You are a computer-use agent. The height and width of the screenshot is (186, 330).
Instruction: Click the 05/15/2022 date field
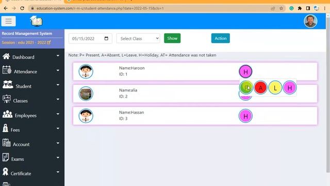90,38
